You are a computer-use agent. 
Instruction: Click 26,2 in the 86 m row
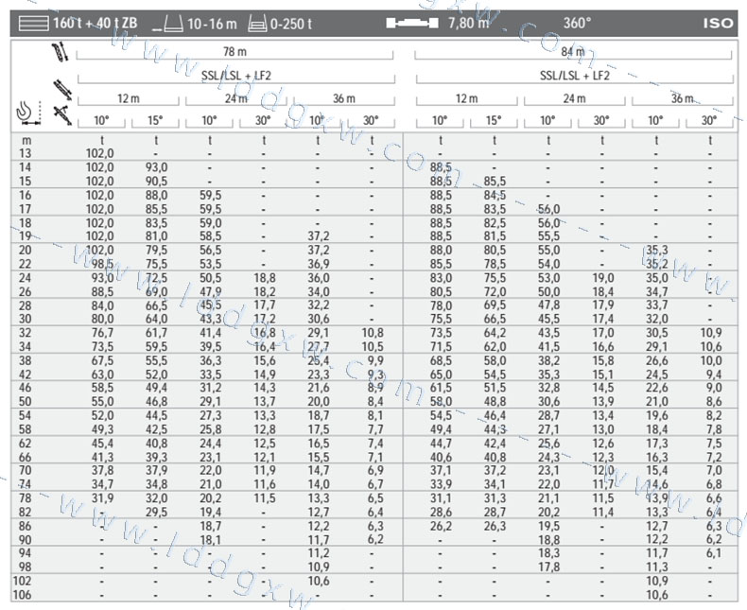441,526
